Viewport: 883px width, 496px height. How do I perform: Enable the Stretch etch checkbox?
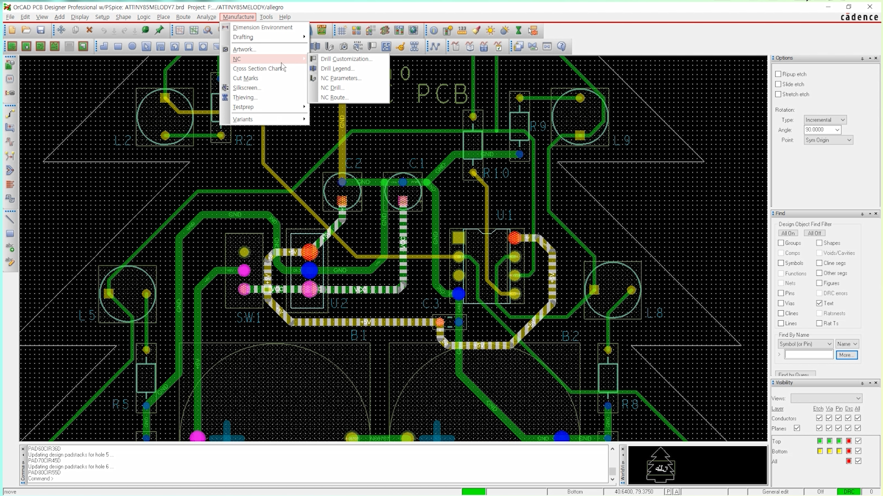pos(778,94)
